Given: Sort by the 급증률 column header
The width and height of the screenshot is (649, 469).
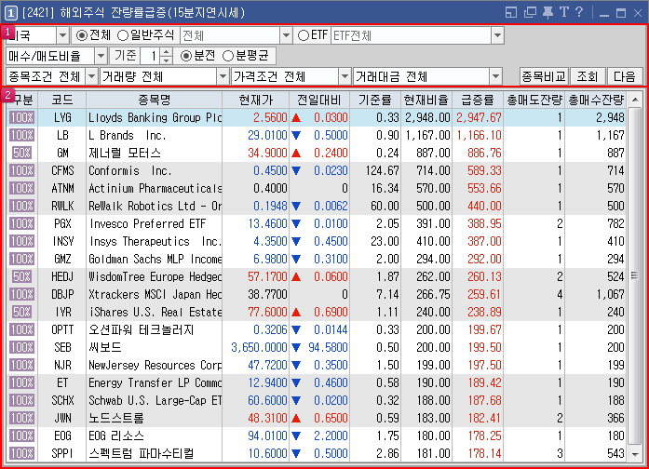Looking at the screenshot, I should click(x=478, y=100).
